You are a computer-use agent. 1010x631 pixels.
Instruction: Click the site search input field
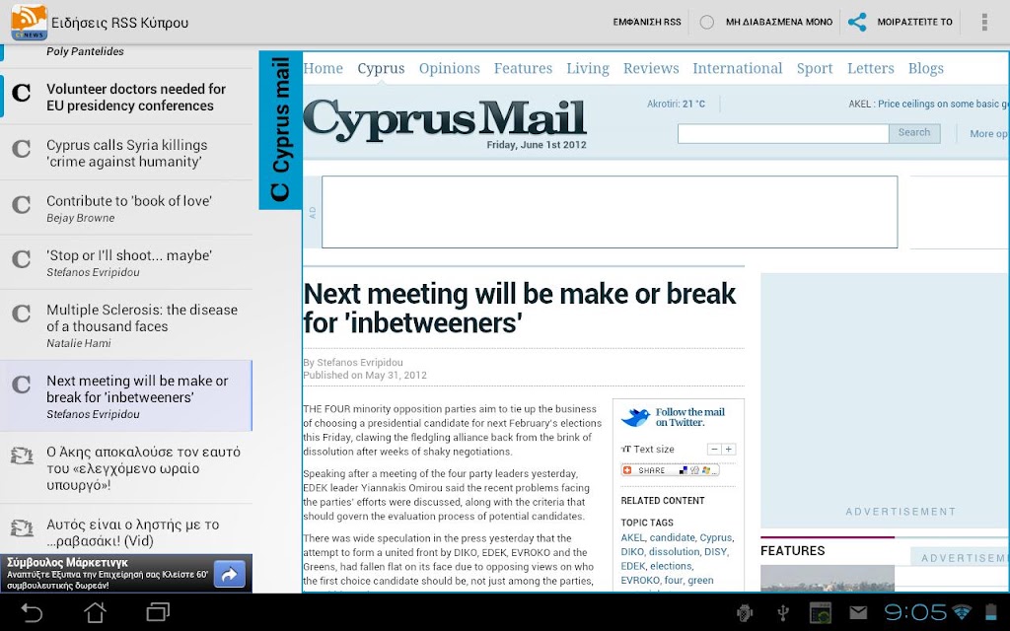click(x=783, y=133)
